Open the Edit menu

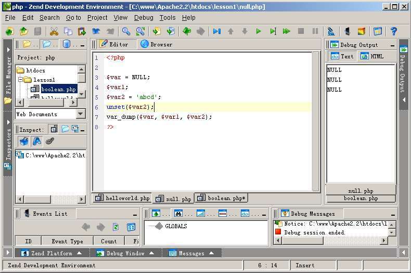point(28,18)
